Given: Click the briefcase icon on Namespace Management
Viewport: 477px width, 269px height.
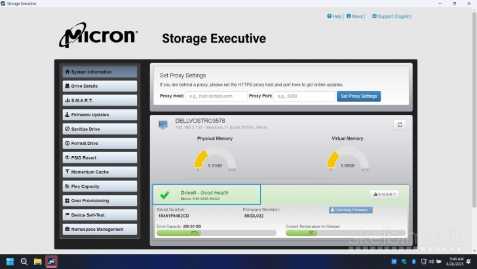Looking at the screenshot, I should click(67, 229).
